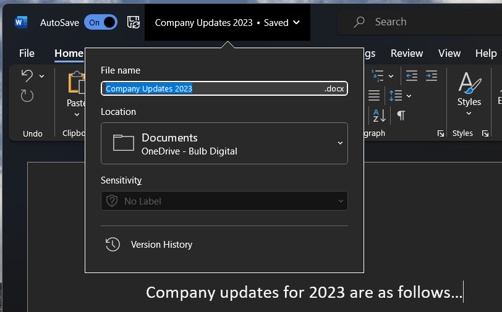Expand Line Spacing dropdown arrow
The image size is (502, 312).
point(409,96)
